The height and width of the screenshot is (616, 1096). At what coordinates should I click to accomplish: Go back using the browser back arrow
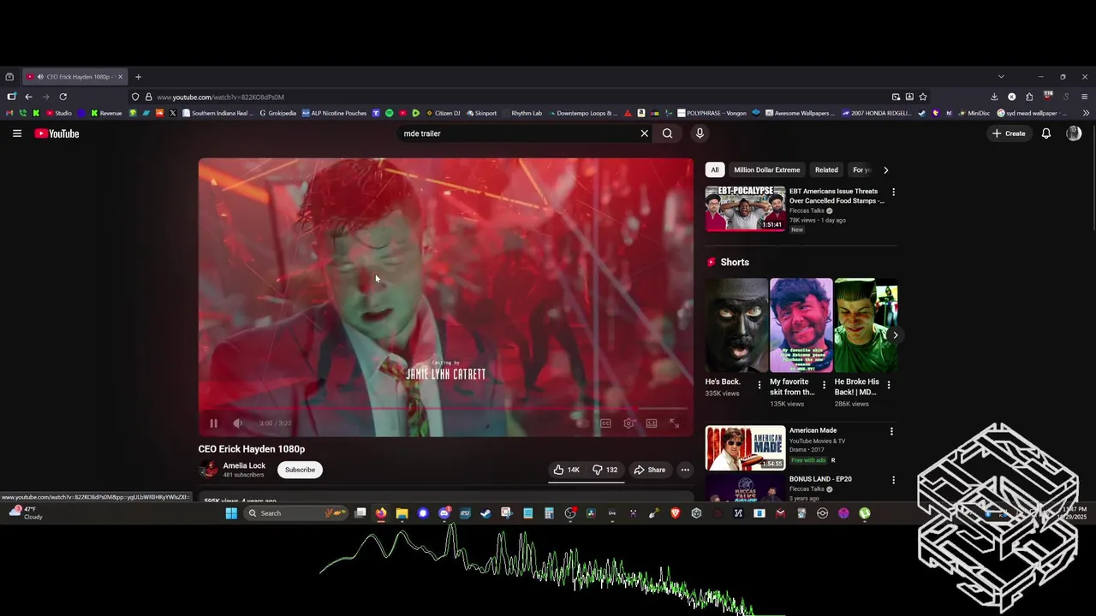coord(28,97)
